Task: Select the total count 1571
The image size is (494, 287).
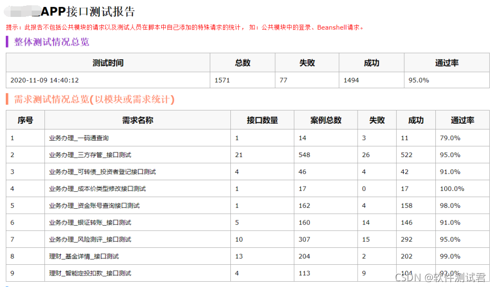Action: click(x=222, y=80)
